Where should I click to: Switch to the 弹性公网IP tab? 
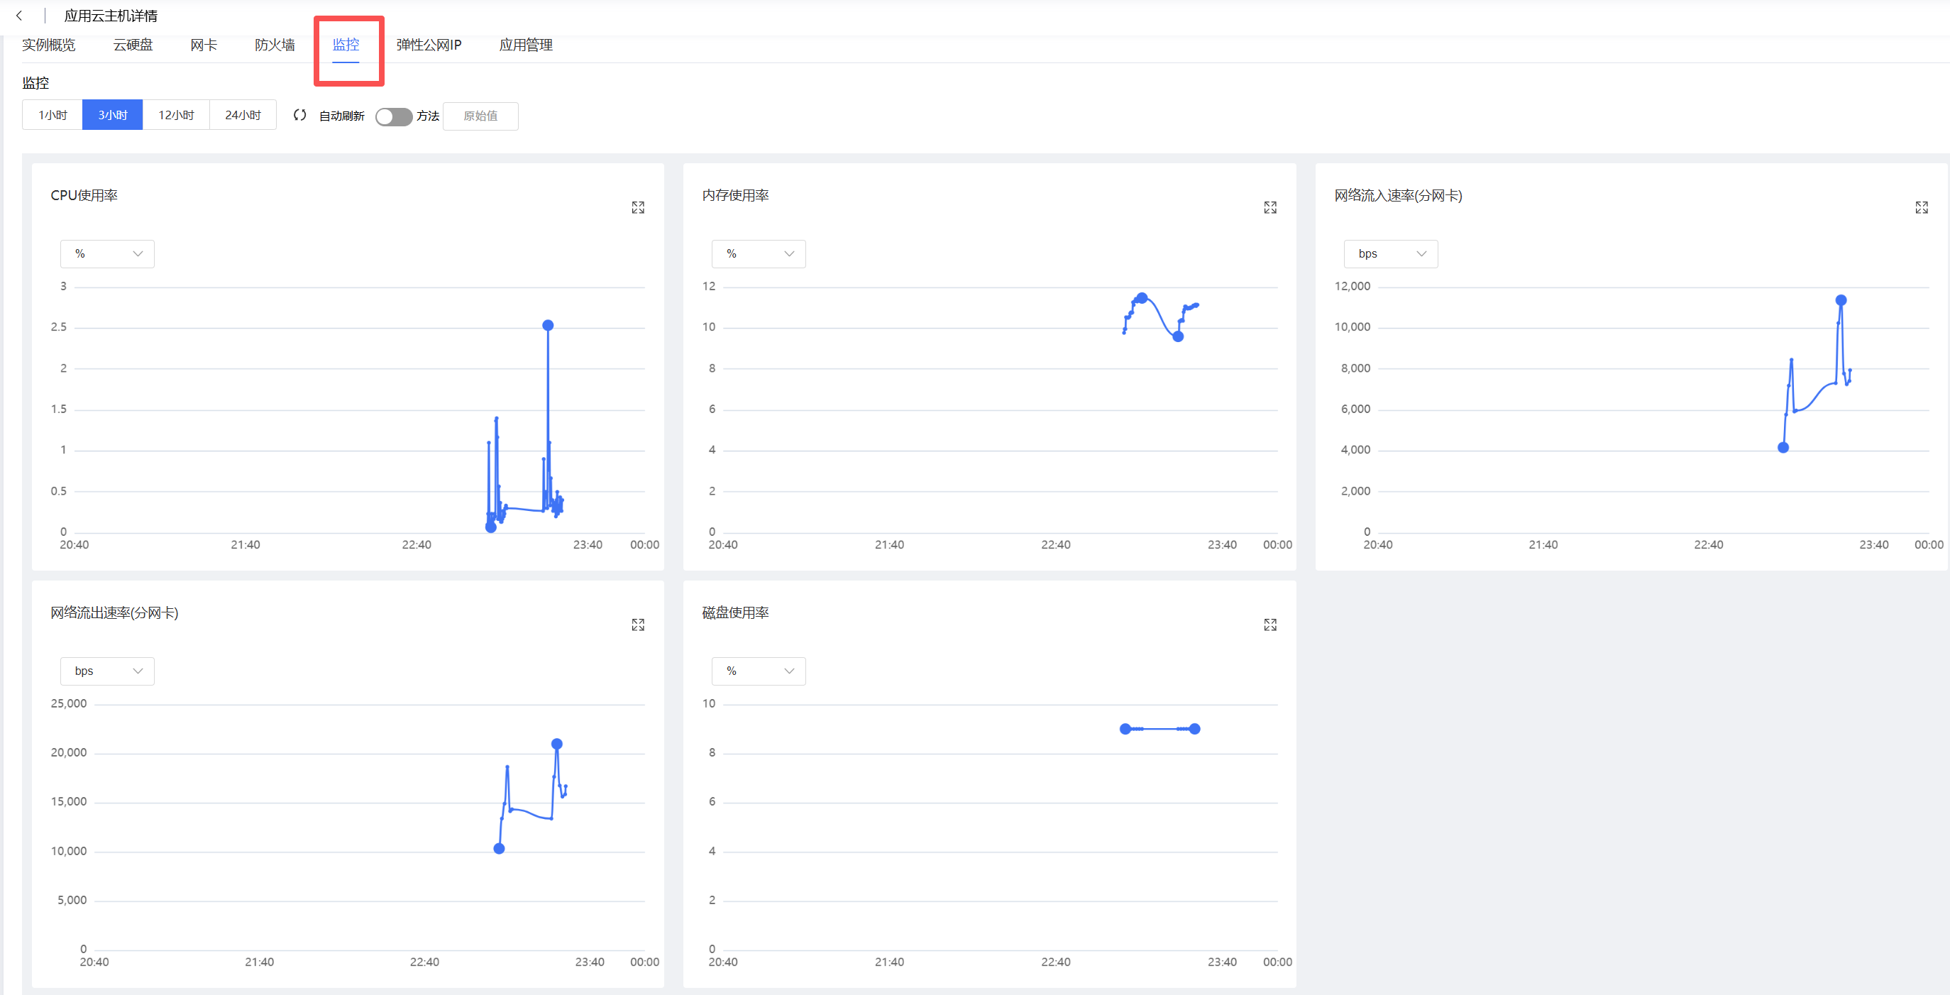click(x=429, y=45)
